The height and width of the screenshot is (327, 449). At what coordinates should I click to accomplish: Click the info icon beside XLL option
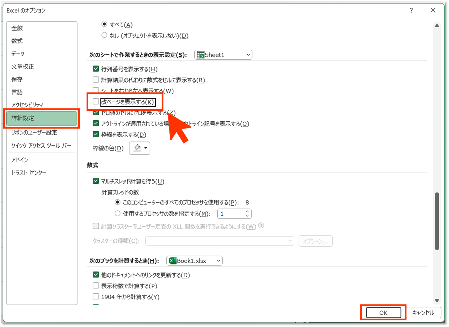(261, 226)
